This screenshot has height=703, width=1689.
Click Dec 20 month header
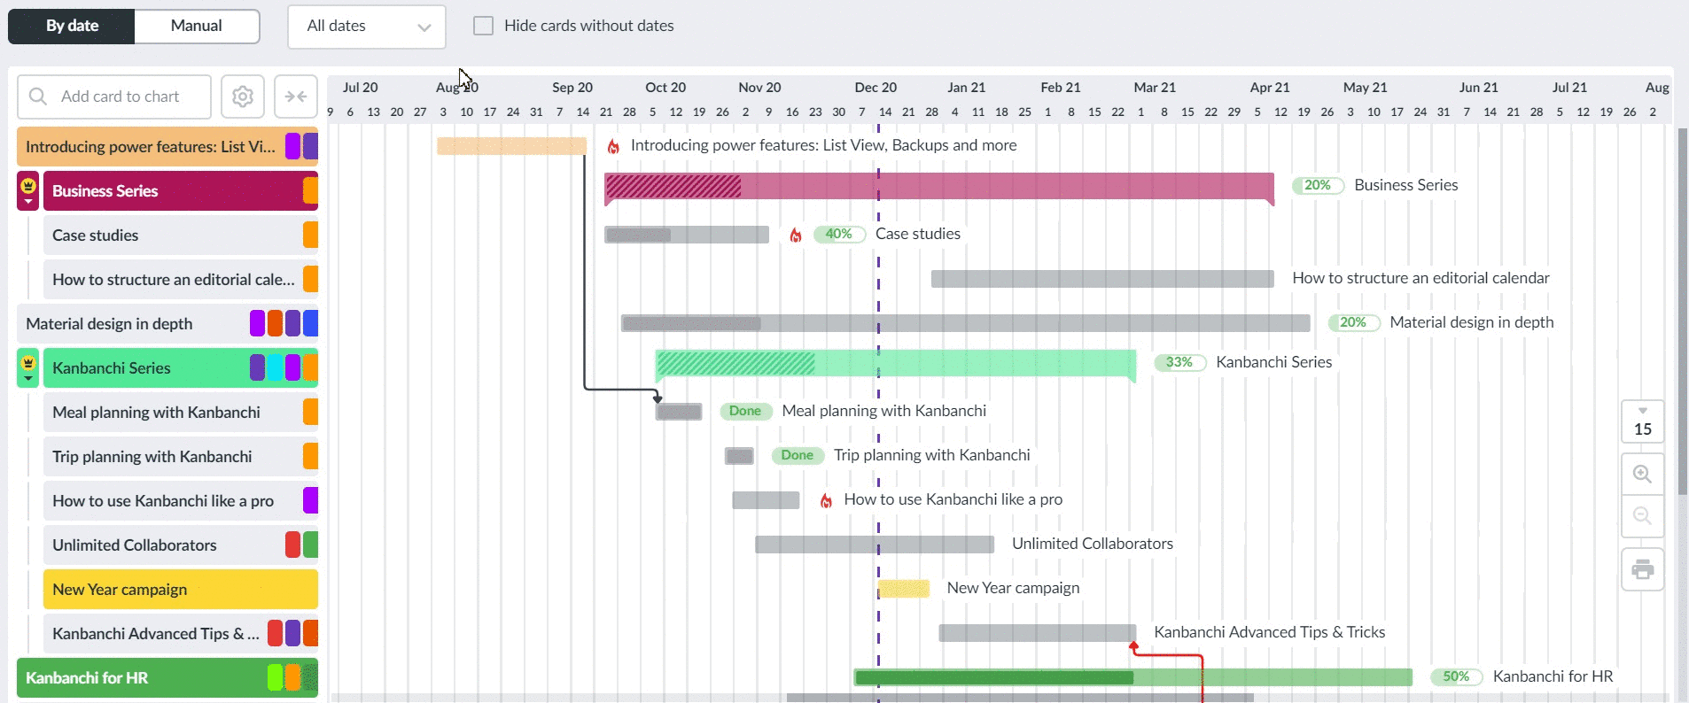[876, 88]
